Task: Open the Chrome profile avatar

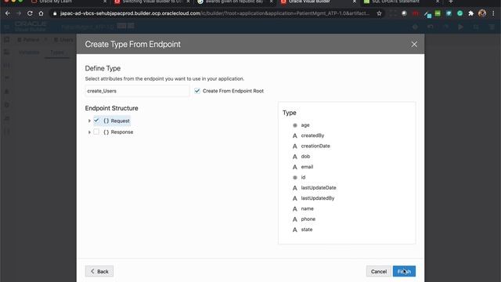Action: pos(482,13)
